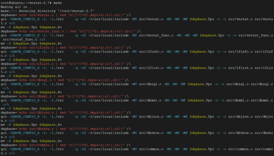Click '-MT src/dbjson.o' in gcc command
Viewport: 274px width, 156px height.
click(147, 117)
